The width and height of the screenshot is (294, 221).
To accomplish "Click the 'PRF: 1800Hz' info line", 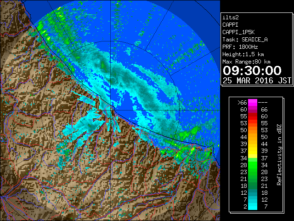I will point(240,47).
